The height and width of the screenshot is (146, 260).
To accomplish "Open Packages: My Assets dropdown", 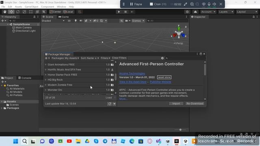I will click(65, 58).
